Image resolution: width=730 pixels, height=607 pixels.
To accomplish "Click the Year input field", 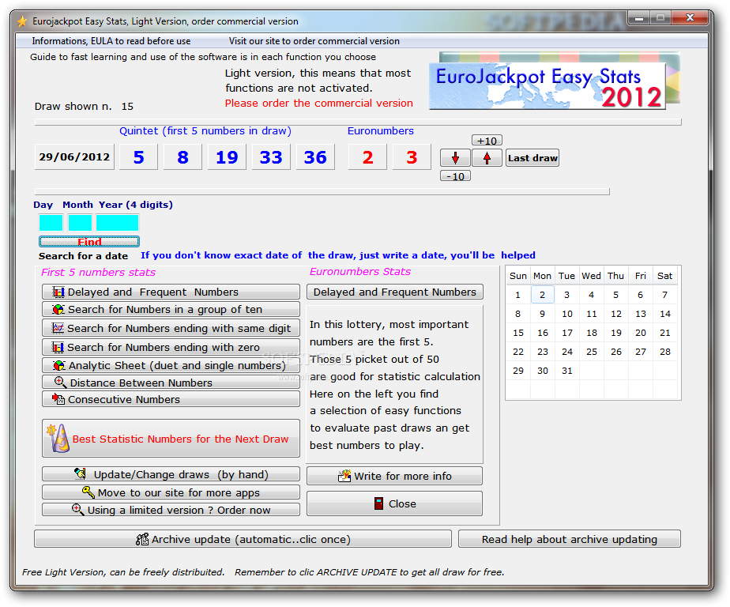I will pyautogui.click(x=117, y=223).
